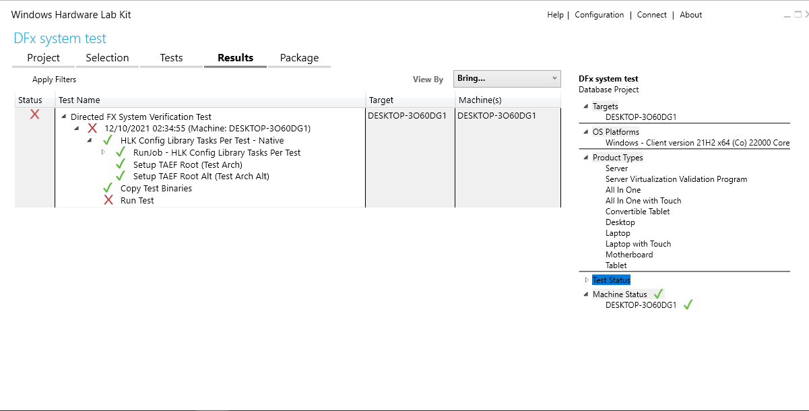Switch to the Package tab

click(x=299, y=58)
